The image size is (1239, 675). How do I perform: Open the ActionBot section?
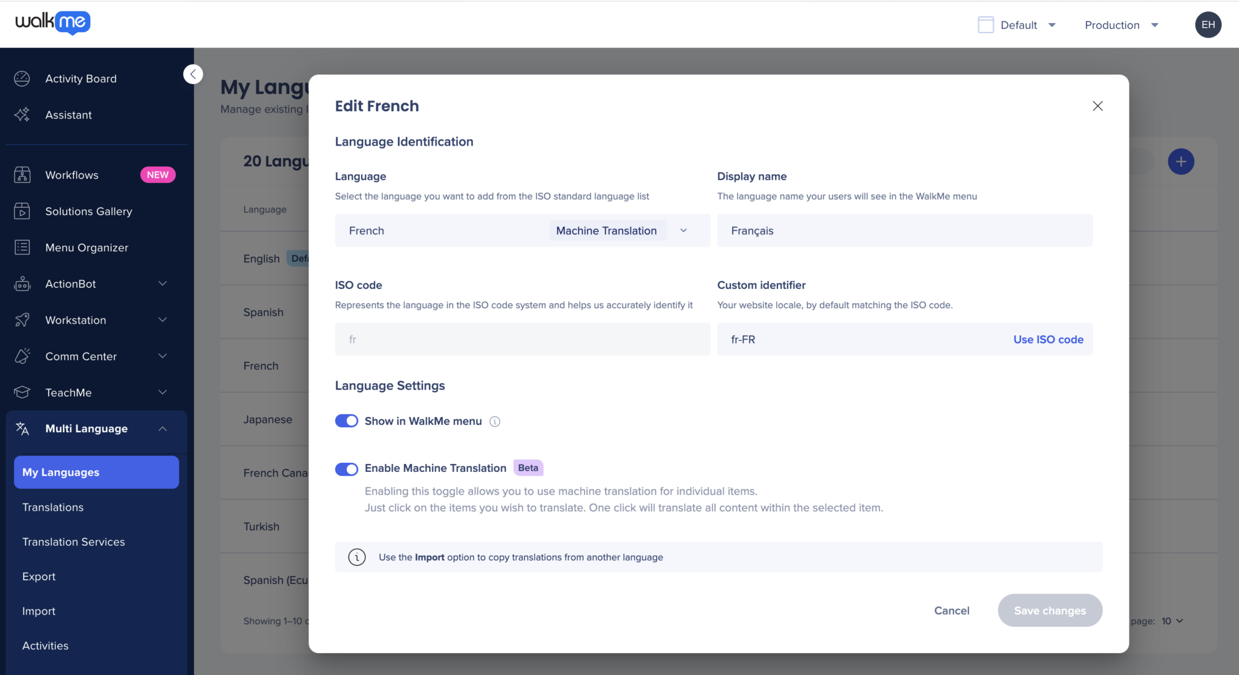pos(71,283)
